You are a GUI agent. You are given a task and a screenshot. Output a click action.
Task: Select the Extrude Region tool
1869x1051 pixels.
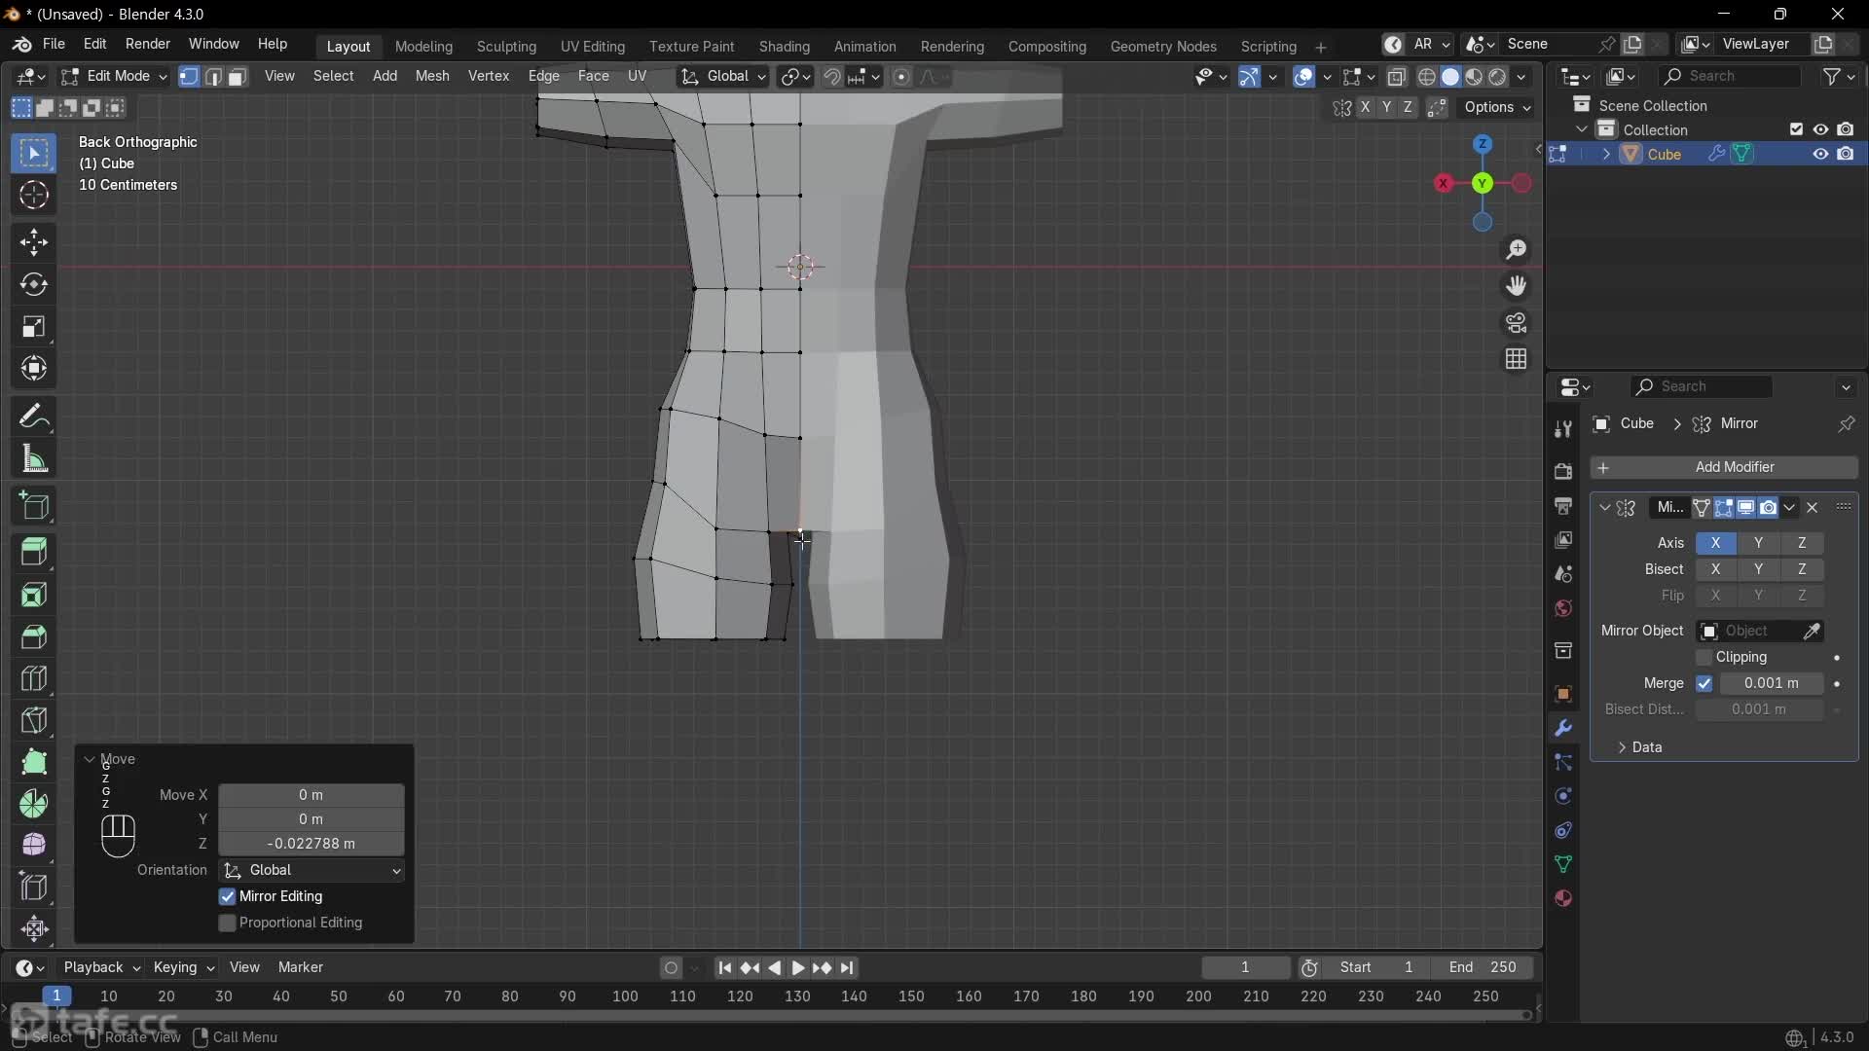[34, 552]
